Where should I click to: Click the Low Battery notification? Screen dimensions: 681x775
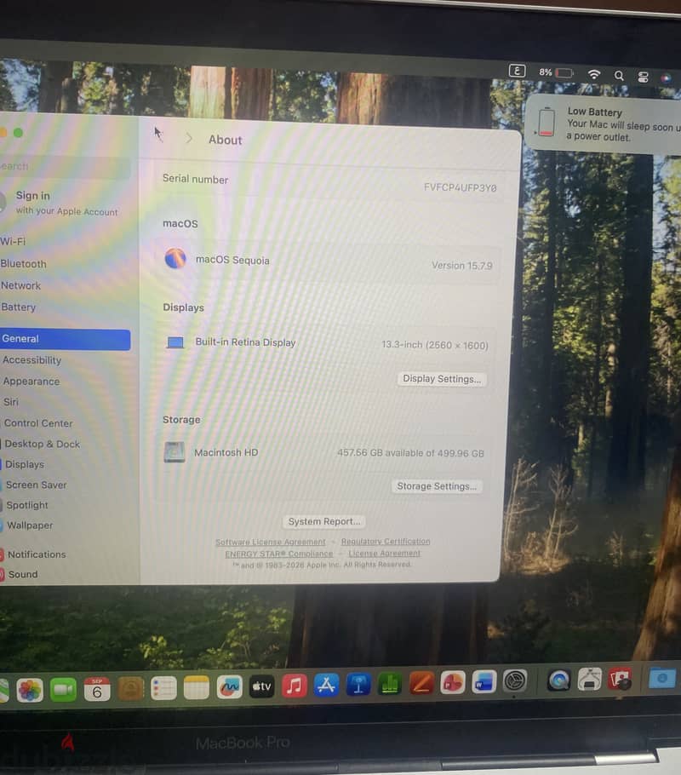pyautogui.click(x=604, y=124)
